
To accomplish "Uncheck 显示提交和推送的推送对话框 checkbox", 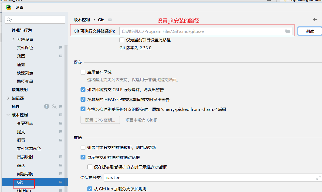I will click(83, 157).
